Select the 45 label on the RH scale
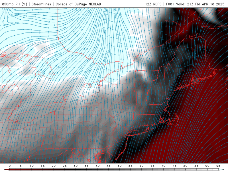This screenshot has width=228, height=171. (109, 166)
